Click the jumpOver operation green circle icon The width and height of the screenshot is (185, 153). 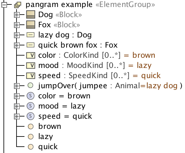tap(31, 85)
